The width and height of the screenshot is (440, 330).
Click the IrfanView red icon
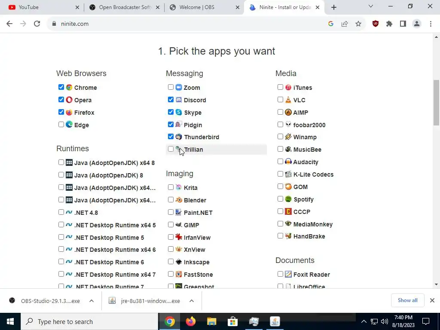click(x=179, y=237)
